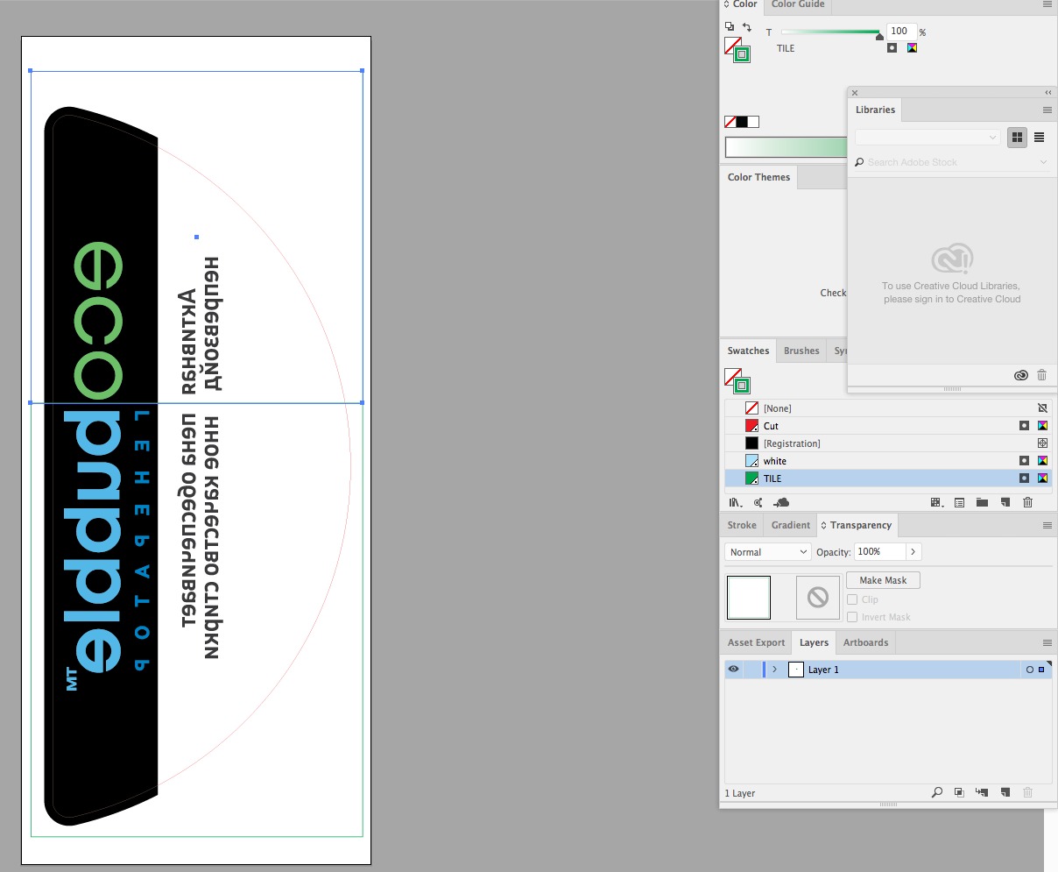Toggle the lock column for Layer 1
This screenshot has height=872, width=1058.
[751, 670]
